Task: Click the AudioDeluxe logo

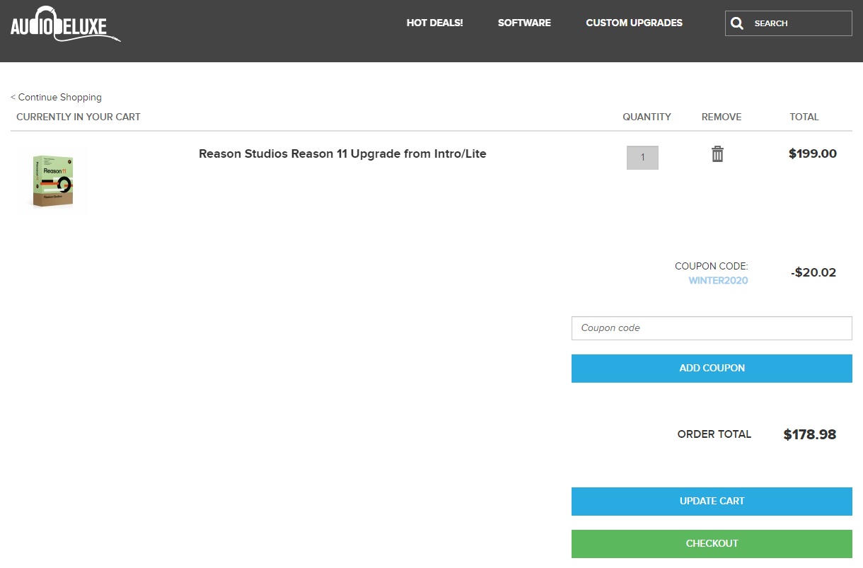Action: (x=65, y=25)
